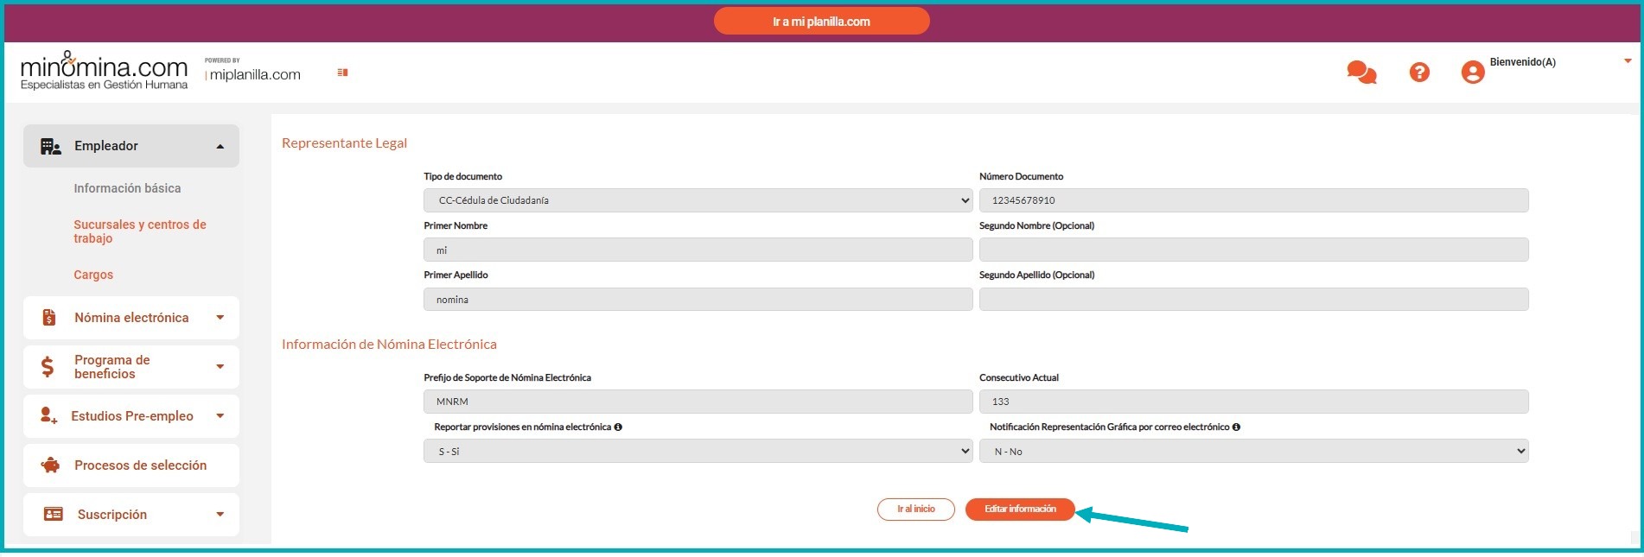Open Sucursales y centros de trabajo
The image size is (1644, 557).
tap(139, 231)
